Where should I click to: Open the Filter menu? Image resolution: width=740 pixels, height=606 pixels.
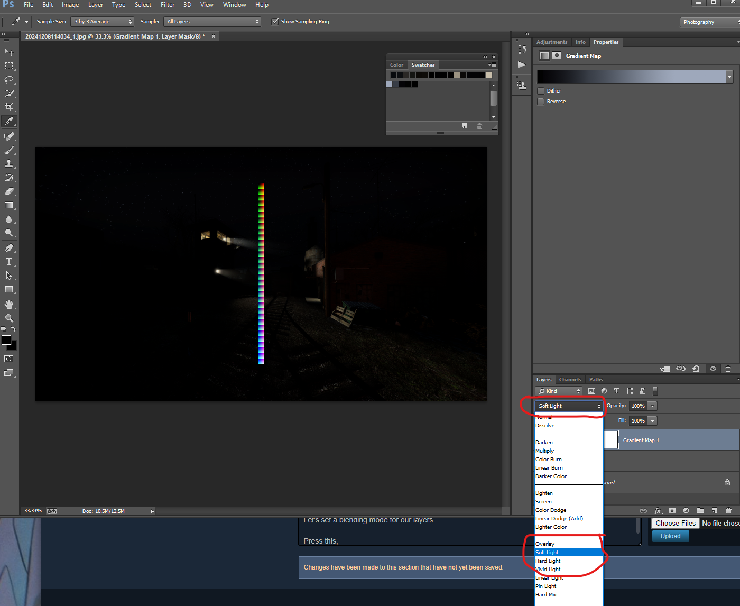coord(168,5)
